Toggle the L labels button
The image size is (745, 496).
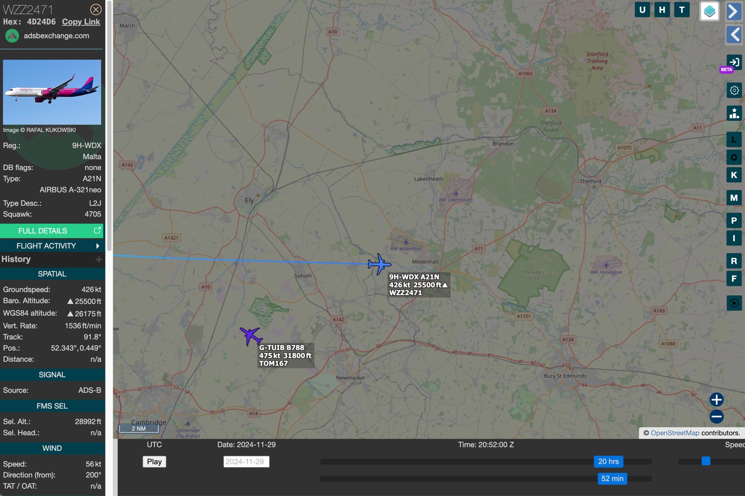(x=734, y=140)
